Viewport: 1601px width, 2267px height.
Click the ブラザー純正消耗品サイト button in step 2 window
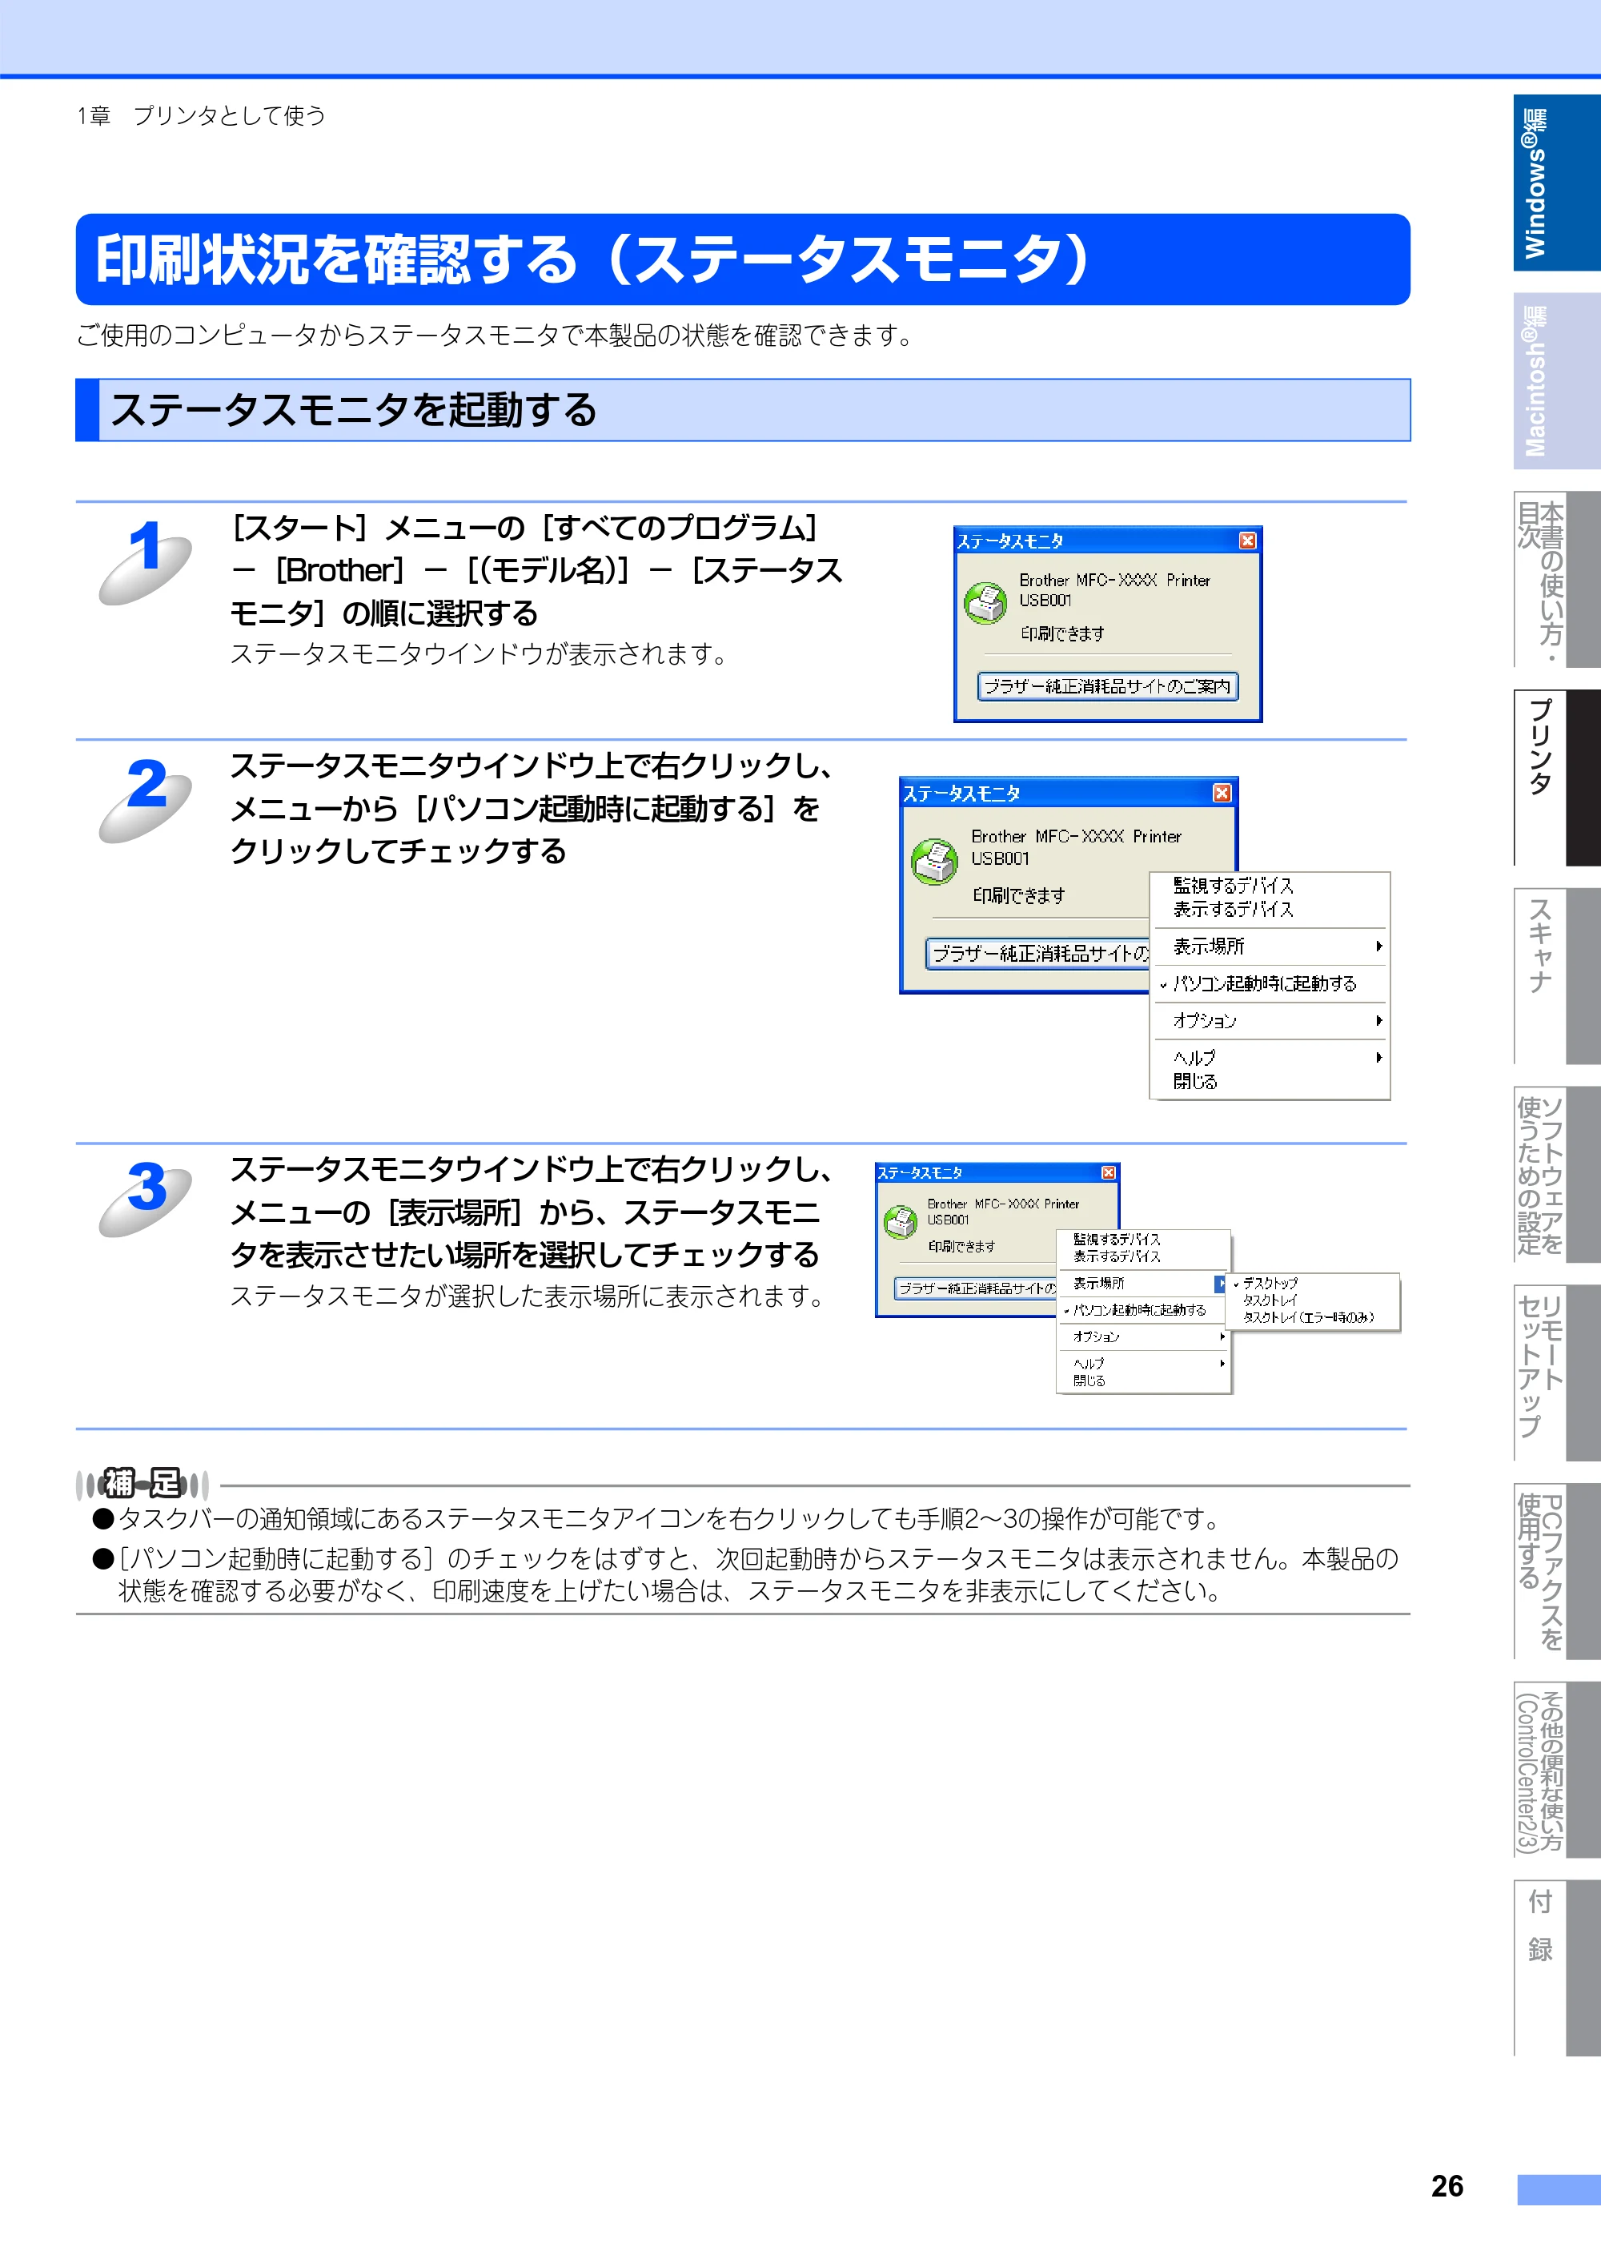pos(1038,953)
